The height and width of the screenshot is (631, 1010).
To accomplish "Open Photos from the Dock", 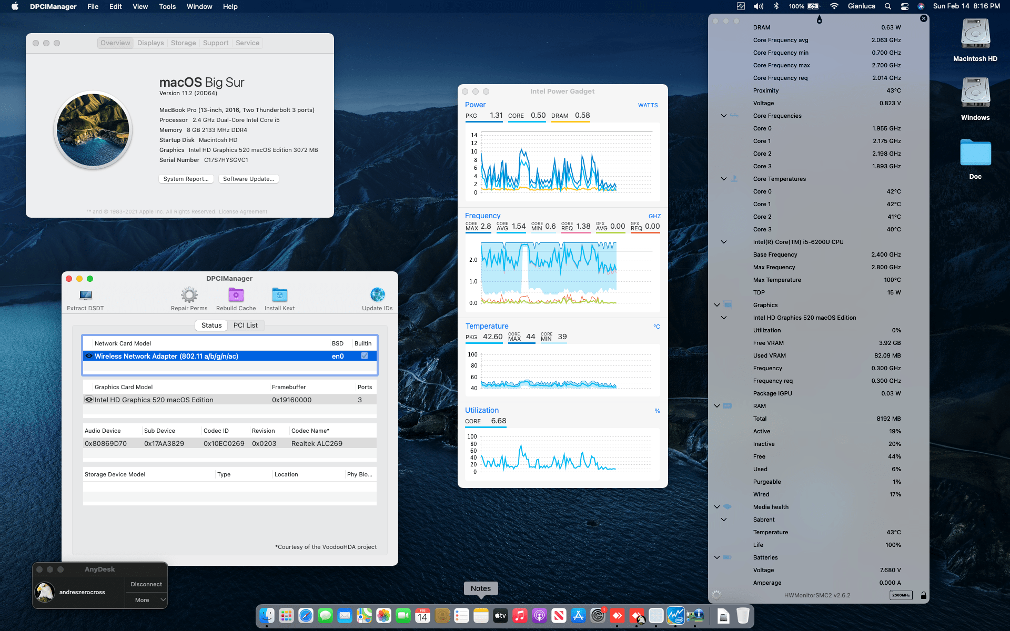I will coord(384,615).
